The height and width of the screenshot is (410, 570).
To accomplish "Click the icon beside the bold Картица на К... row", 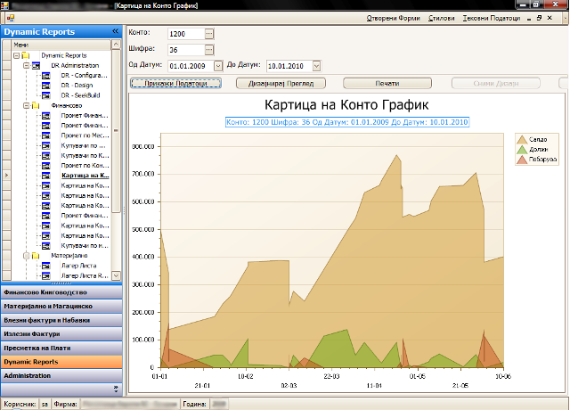I will click(45, 176).
